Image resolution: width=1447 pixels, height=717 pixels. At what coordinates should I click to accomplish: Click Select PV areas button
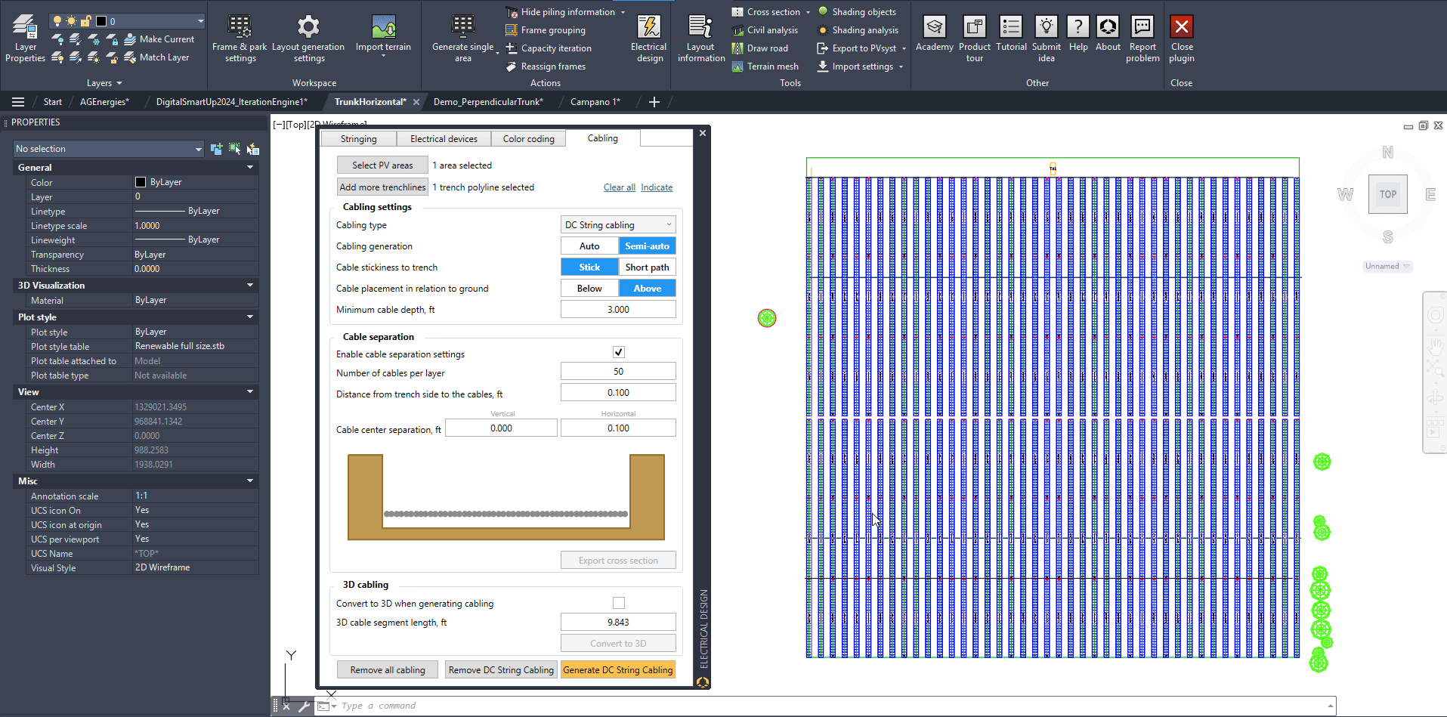tap(382, 165)
